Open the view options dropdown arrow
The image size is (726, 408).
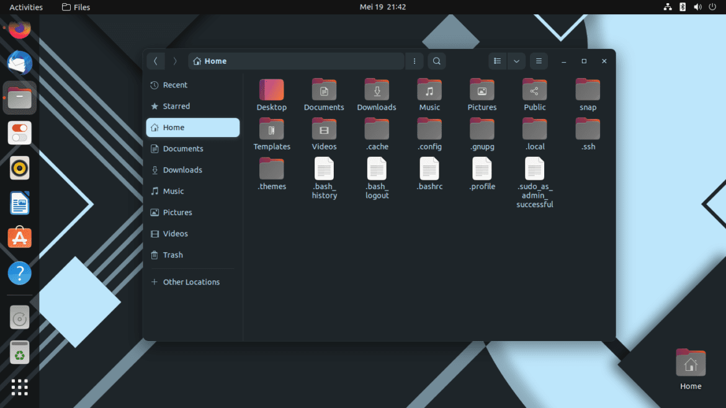pyautogui.click(x=516, y=61)
